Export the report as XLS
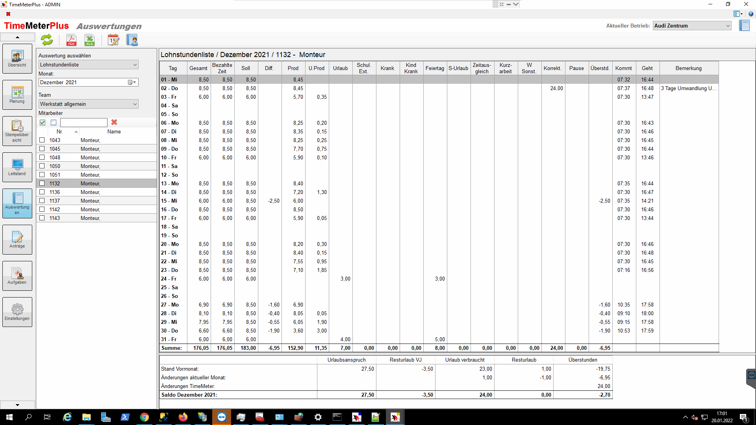Image resolution: width=756 pixels, height=425 pixels. coord(90,40)
